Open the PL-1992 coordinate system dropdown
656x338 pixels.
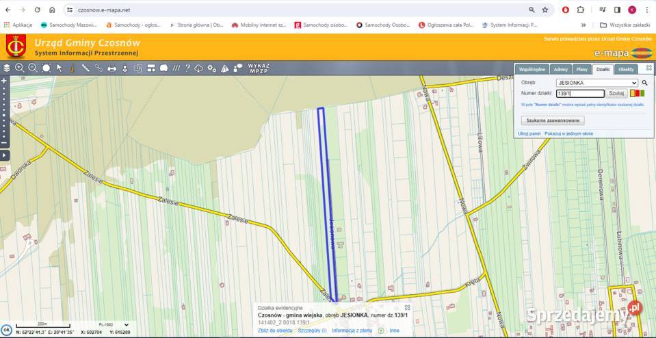pyautogui.click(x=105, y=324)
